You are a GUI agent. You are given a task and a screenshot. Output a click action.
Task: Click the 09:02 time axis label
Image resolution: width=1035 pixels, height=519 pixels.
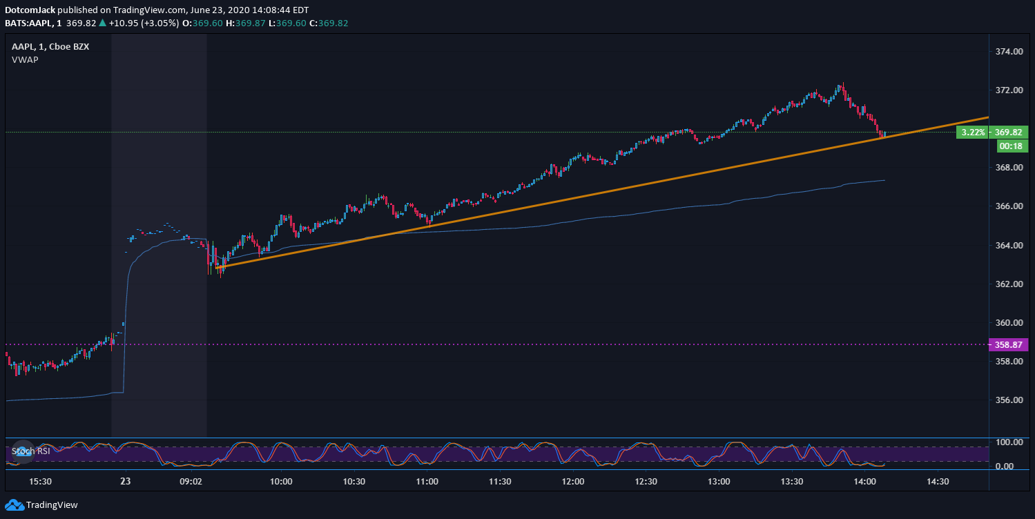point(191,482)
